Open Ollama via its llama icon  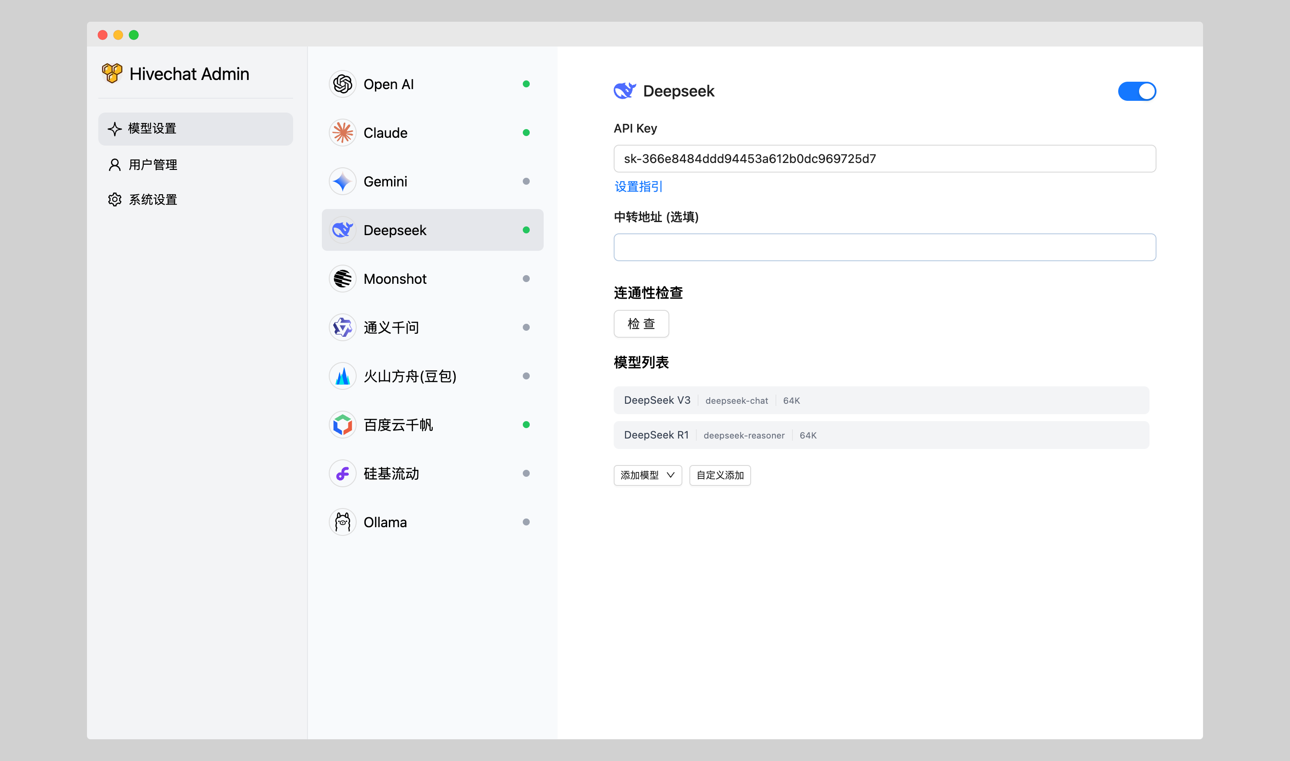pos(342,522)
